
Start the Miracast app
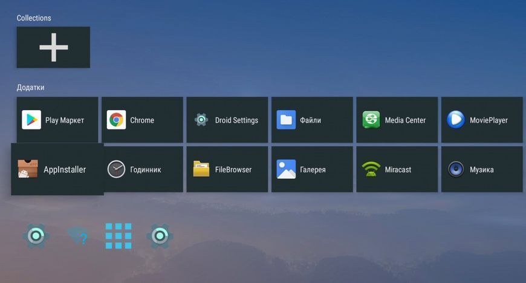pyautogui.click(x=397, y=169)
